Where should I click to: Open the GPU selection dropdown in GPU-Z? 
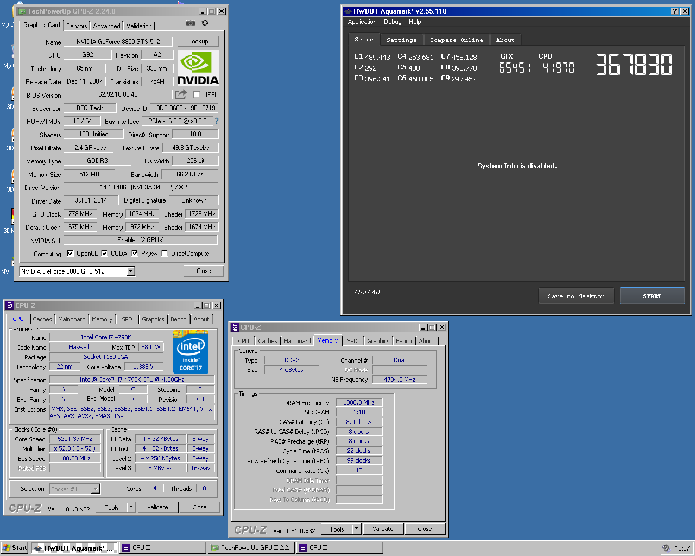coord(130,271)
